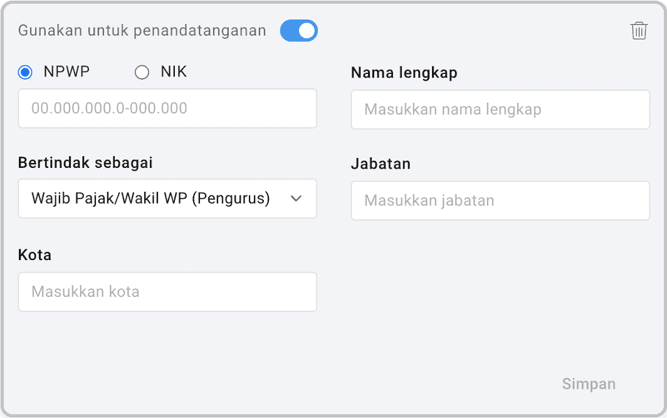Toggle off Gunakan untuk penandatanganan switch

click(298, 31)
